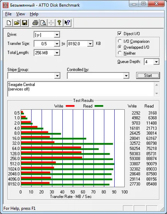Expand the Queue Depth dropdown

(x=156, y=62)
